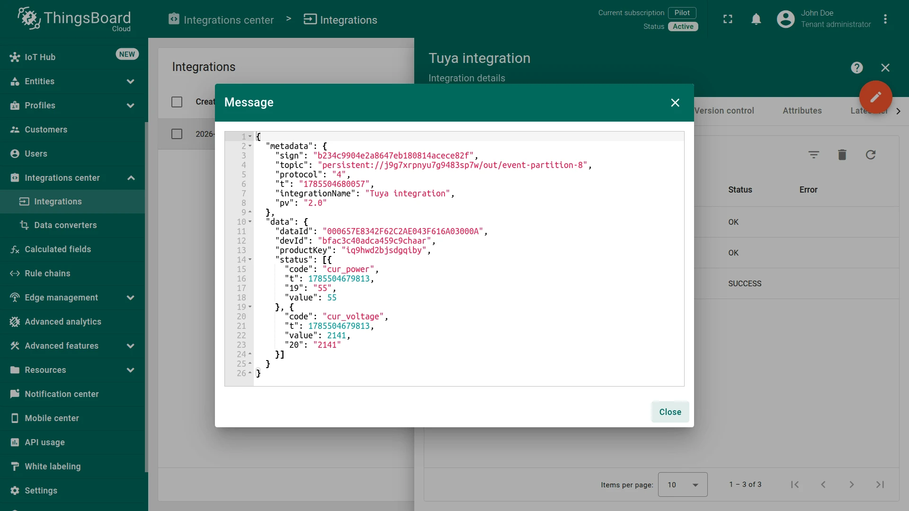The width and height of the screenshot is (909, 511).
Task: Open the three-dot user menu
Action: point(885,19)
